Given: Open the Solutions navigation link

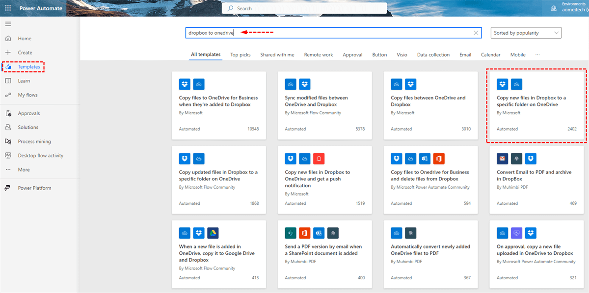Looking at the screenshot, I should tap(28, 127).
